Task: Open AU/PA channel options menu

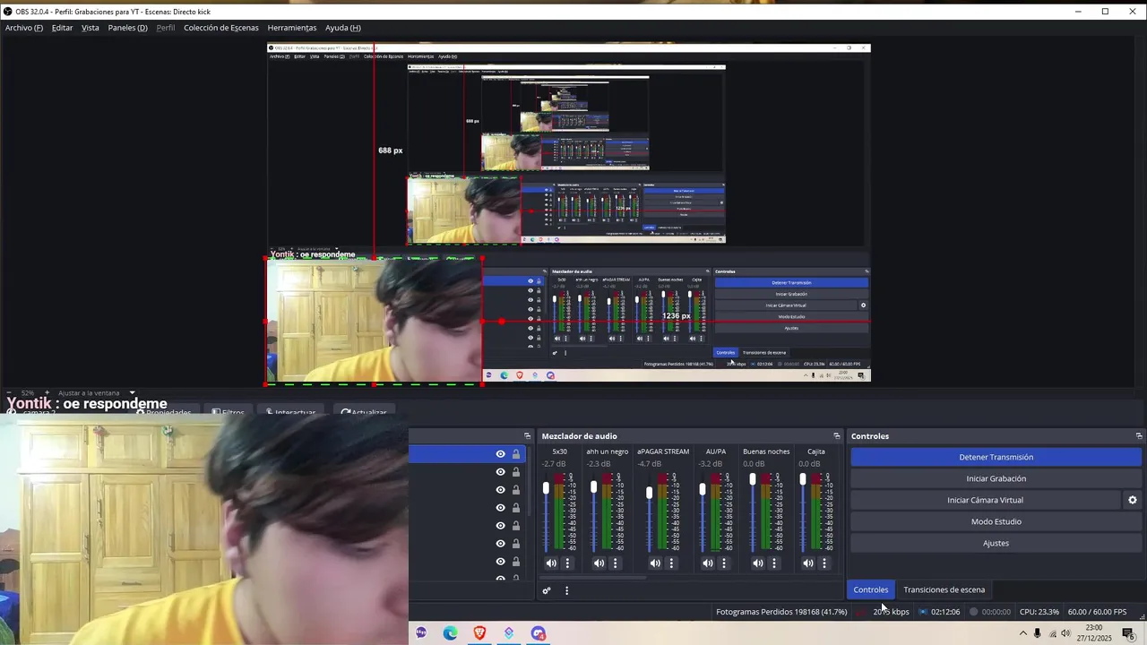Action: 724,563
